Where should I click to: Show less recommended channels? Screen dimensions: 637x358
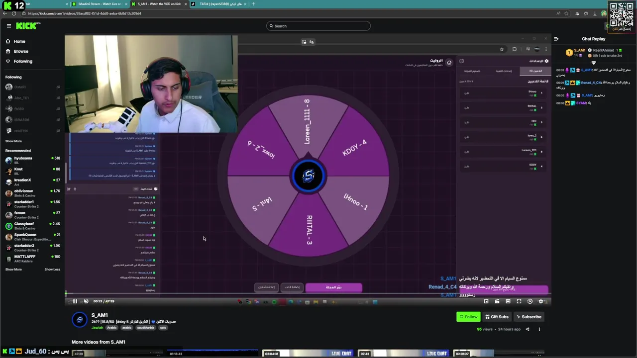click(52, 269)
